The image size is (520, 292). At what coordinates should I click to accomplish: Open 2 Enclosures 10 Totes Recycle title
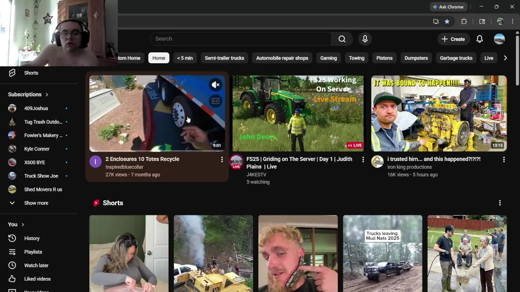coord(142,159)
